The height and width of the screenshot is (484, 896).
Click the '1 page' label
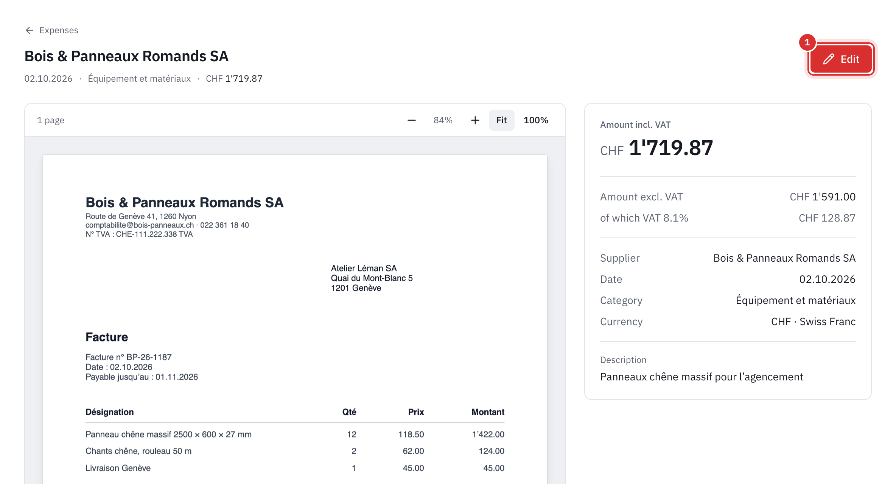pyautogui.click(x=51, y=120)
